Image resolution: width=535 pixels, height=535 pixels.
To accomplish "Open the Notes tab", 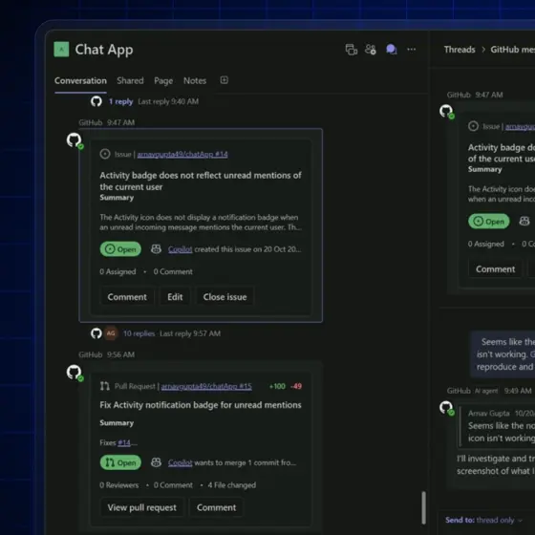I will (195, 81).
